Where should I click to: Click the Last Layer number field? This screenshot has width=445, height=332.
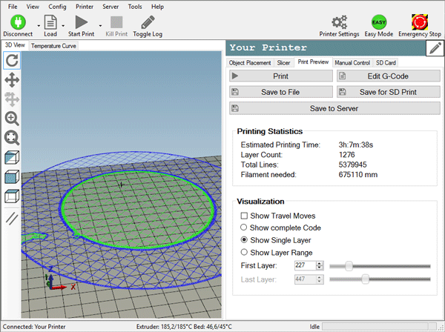(x=305, y=279)
